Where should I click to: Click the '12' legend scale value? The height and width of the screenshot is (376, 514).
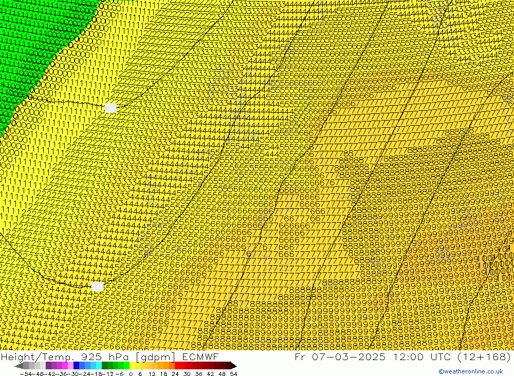[x=152, y=374]
